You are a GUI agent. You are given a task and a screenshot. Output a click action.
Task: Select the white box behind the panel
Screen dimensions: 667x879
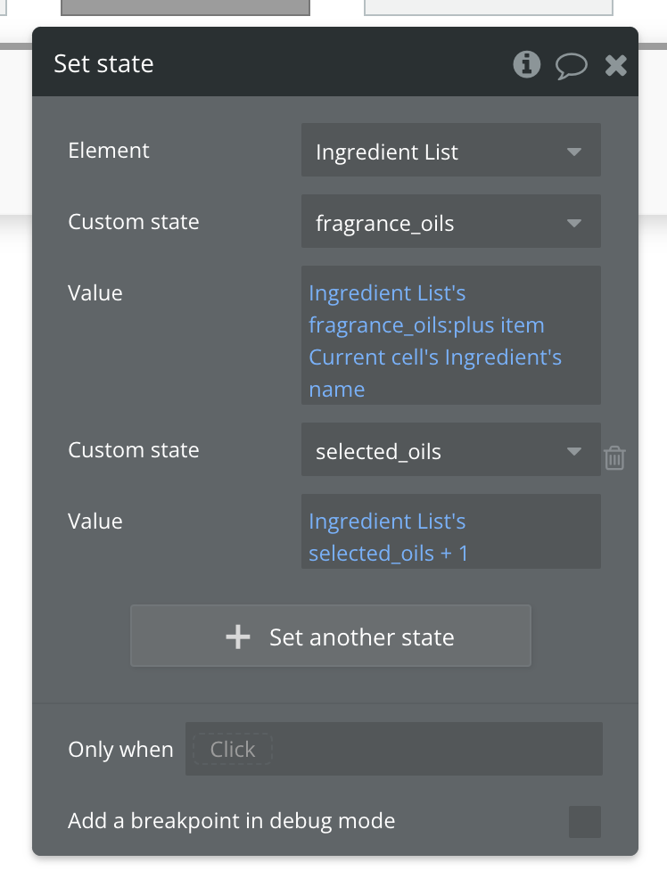(x=488, y=7)
